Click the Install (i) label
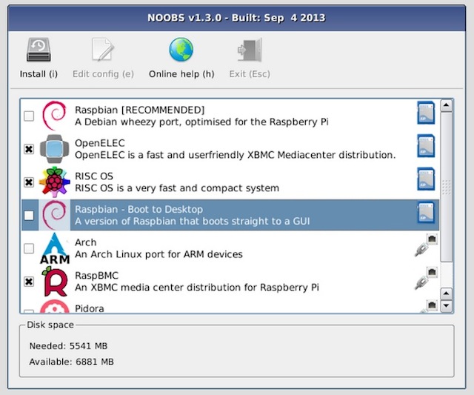The height and width of the screenshot is (395, 474). (x=39, y=74)
